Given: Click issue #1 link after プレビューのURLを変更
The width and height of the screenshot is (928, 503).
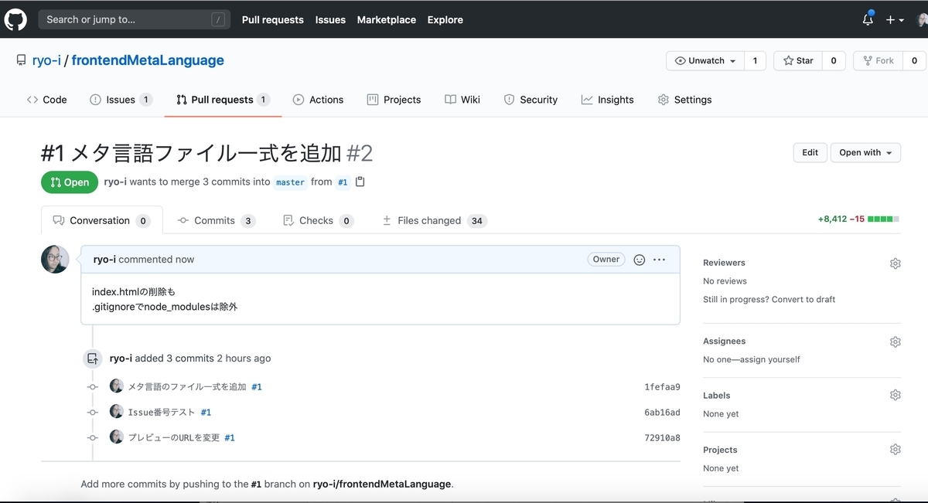Looking at the screenshot, I should click(x=230, y=437).
